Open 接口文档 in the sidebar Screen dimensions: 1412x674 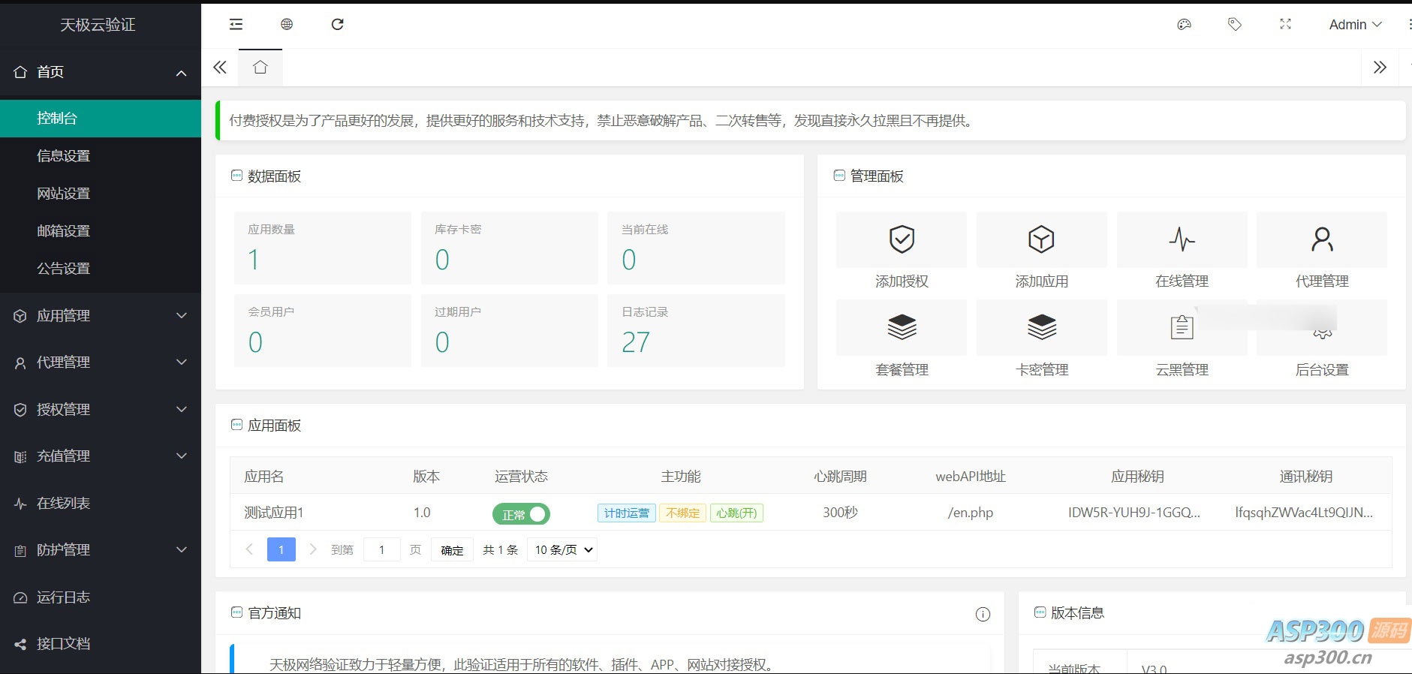(64, 644)
